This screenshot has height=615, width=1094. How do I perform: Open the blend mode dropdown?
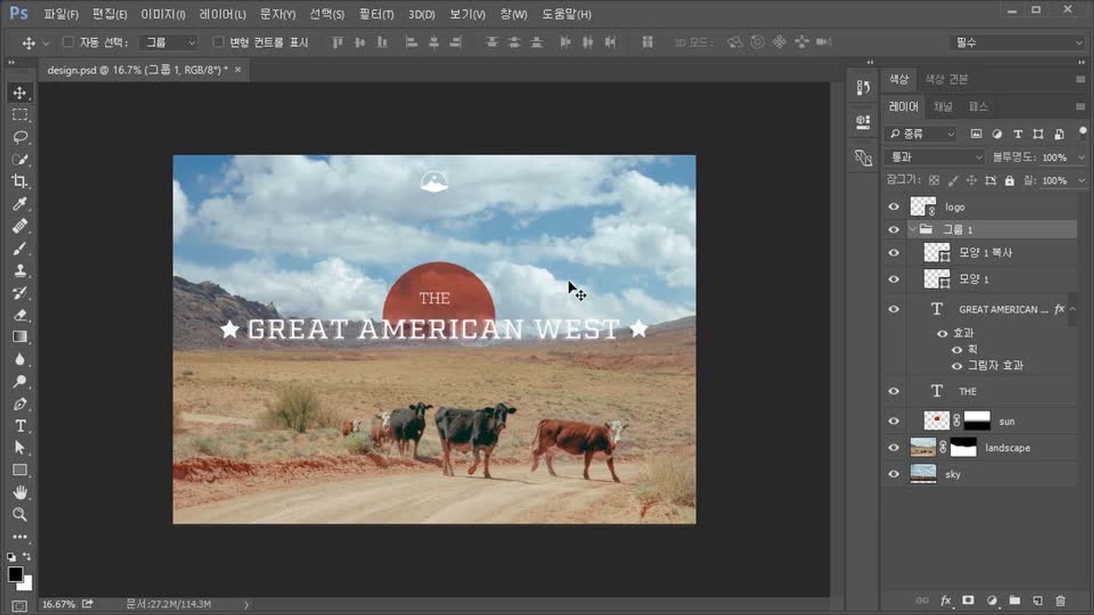(x=935, y=157)
